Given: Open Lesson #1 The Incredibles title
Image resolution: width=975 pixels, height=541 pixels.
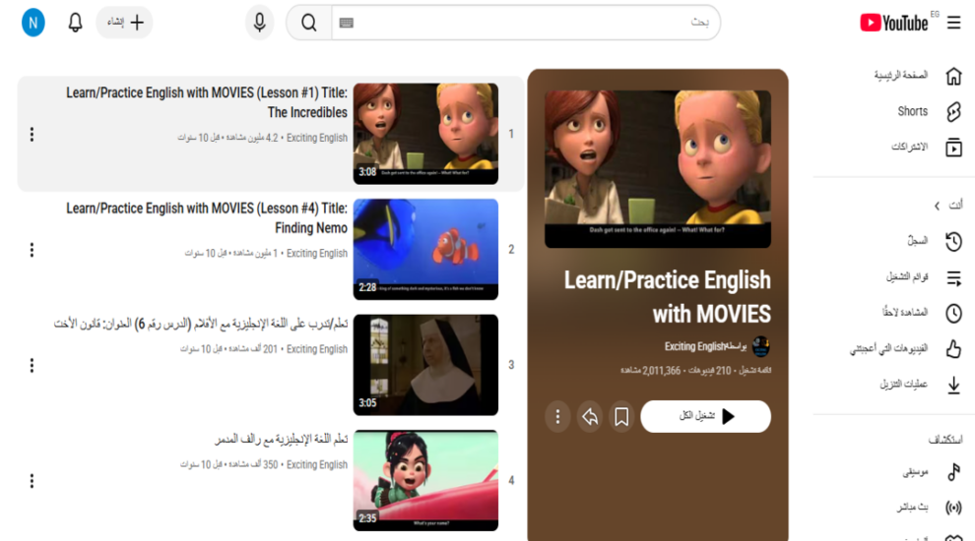Looking at the screenshot, I should [x=207, y=102].
